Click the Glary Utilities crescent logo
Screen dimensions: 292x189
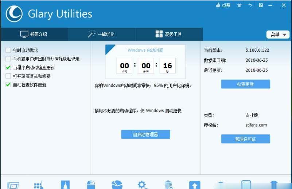14,14
